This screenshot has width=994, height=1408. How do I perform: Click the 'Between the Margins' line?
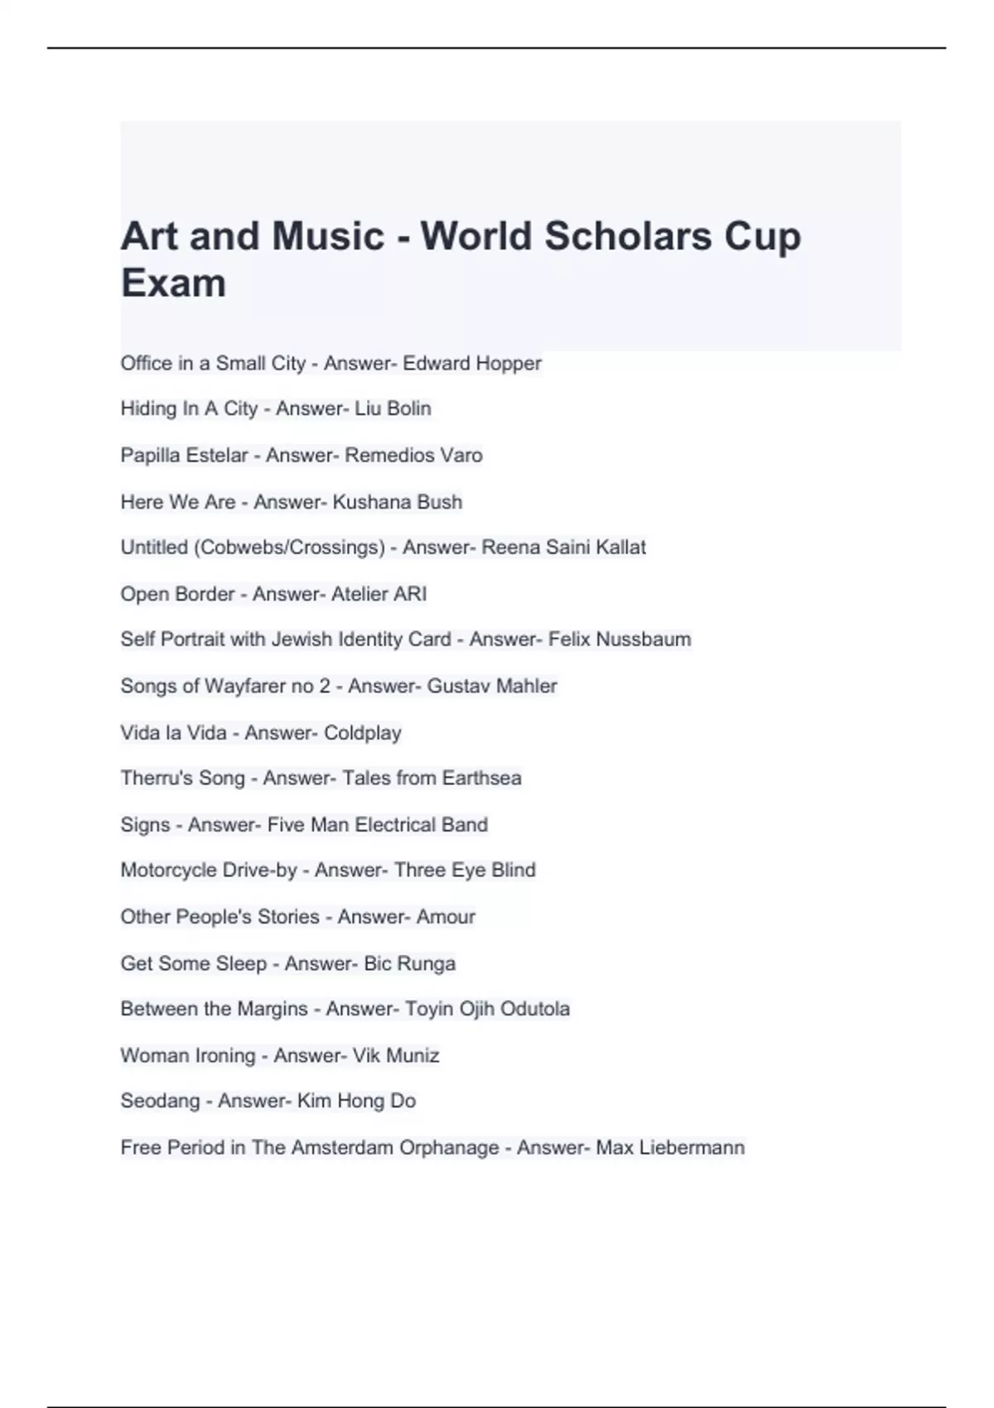[345, 1009]
